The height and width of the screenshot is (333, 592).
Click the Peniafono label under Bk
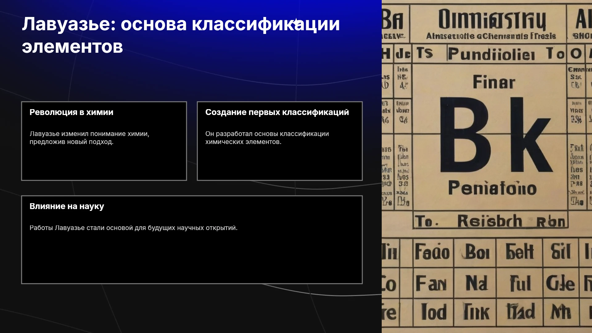pyautogui.click(x=492, y=188)
